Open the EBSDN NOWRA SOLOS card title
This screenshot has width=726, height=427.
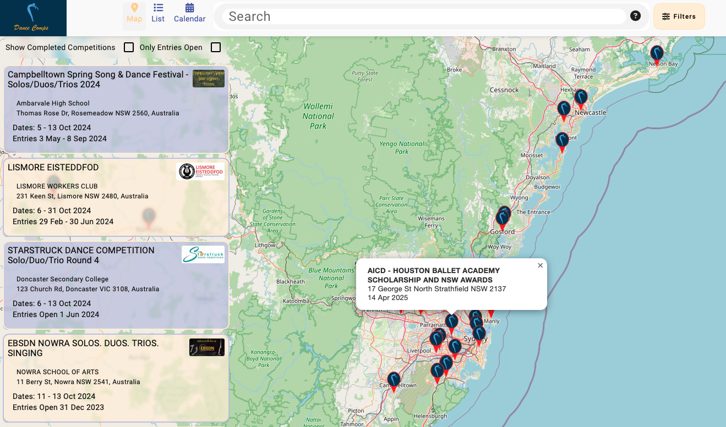[x=83, y=348]
